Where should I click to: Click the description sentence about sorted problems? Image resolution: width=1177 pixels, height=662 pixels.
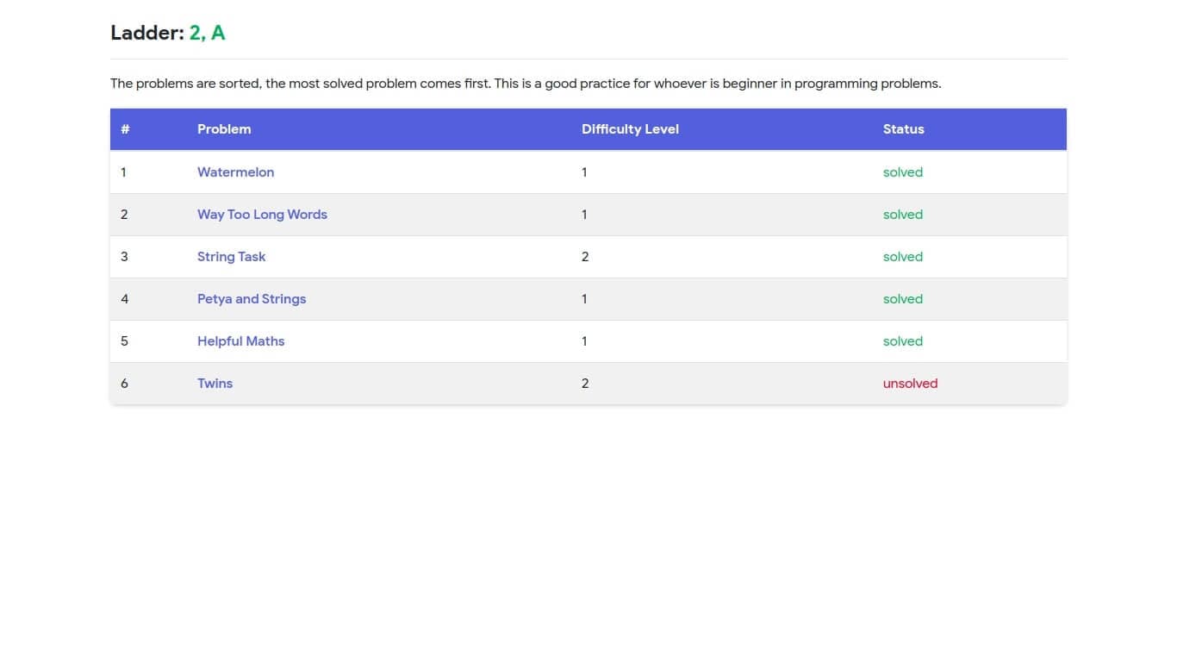point(526,84)
